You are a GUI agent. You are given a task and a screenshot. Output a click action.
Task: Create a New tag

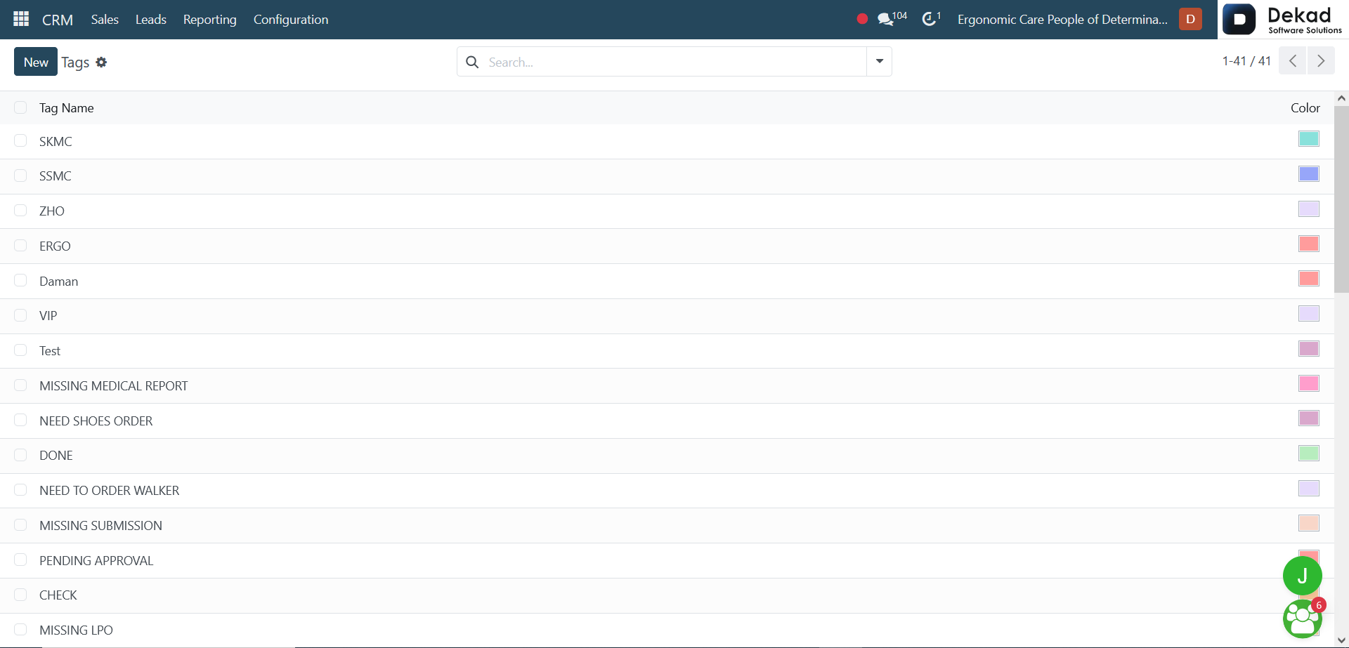pos(36,62)
